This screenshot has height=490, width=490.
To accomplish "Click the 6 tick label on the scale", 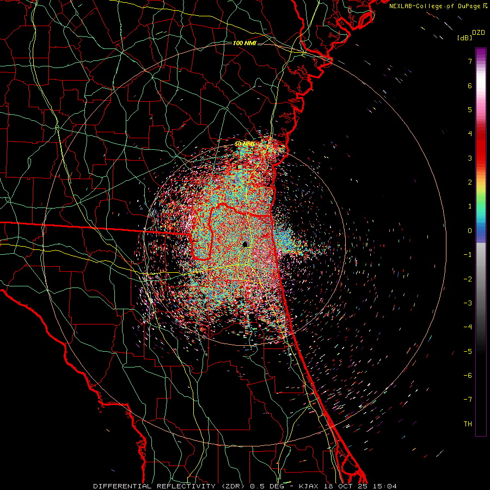I will click(x=470, y=85).
